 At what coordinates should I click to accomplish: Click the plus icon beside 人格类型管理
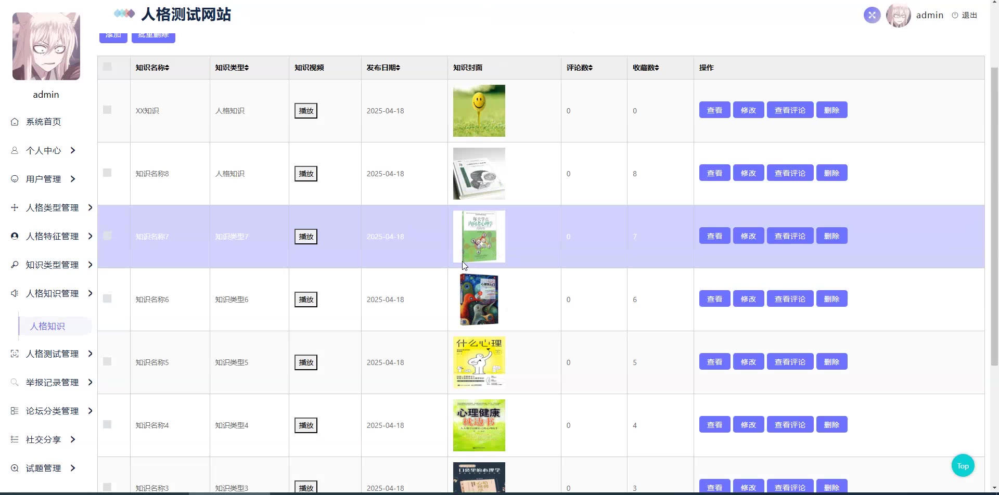(x=15, y=207)
